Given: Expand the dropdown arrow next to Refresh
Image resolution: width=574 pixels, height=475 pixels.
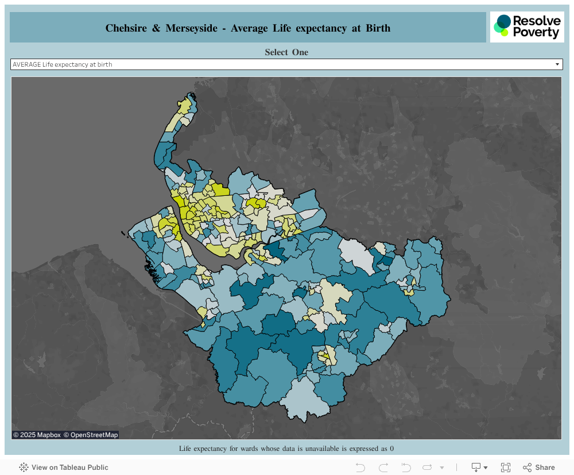Looking at the screenshot, I should coord(442,468).
